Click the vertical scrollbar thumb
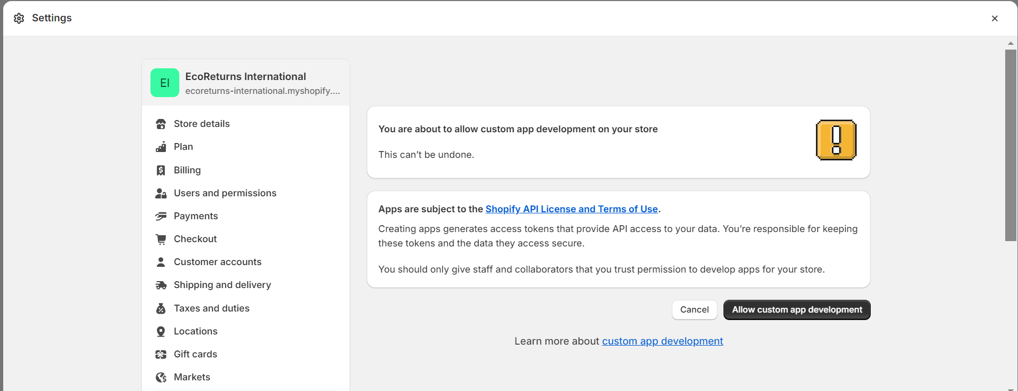This screenshot has width=1018, height=391. 1011,145
